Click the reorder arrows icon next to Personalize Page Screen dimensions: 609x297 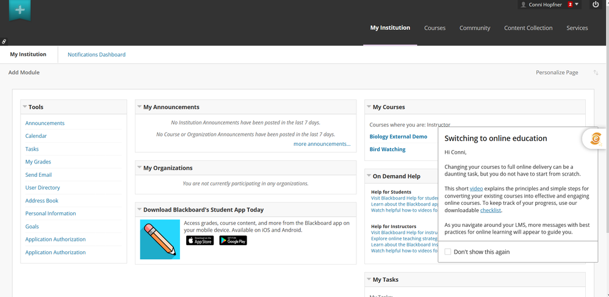coord(596,73)
